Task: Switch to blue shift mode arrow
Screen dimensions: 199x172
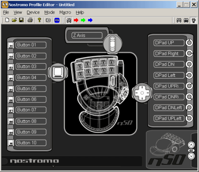Action: tap(90, 20)
